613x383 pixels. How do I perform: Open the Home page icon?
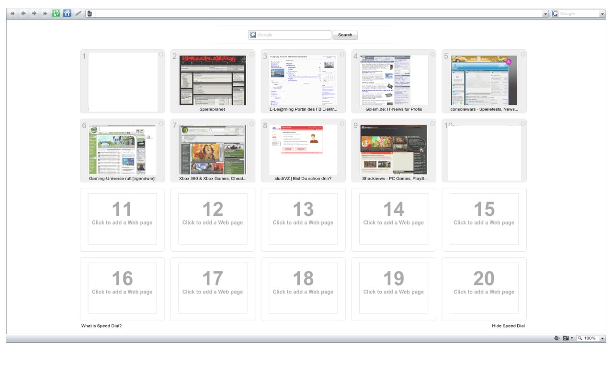(67, 13)
